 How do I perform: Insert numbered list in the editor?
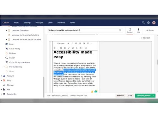tap(55, 48)
